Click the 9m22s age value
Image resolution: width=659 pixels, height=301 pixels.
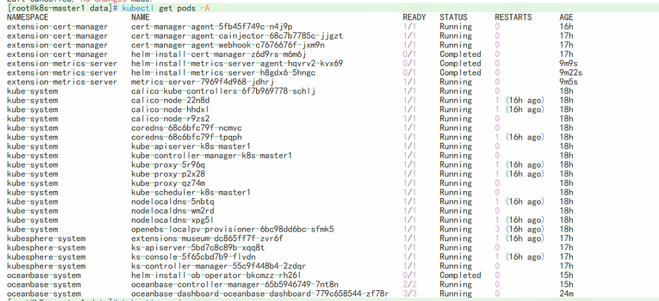click(x=571, y=73)
